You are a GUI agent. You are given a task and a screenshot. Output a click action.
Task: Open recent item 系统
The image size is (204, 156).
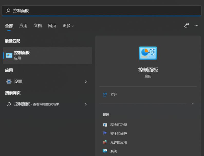click(114, 151)
